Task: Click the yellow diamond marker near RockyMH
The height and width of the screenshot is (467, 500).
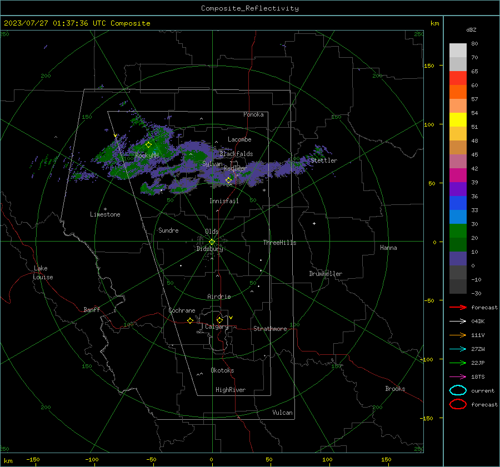Action: click(148, 145)
